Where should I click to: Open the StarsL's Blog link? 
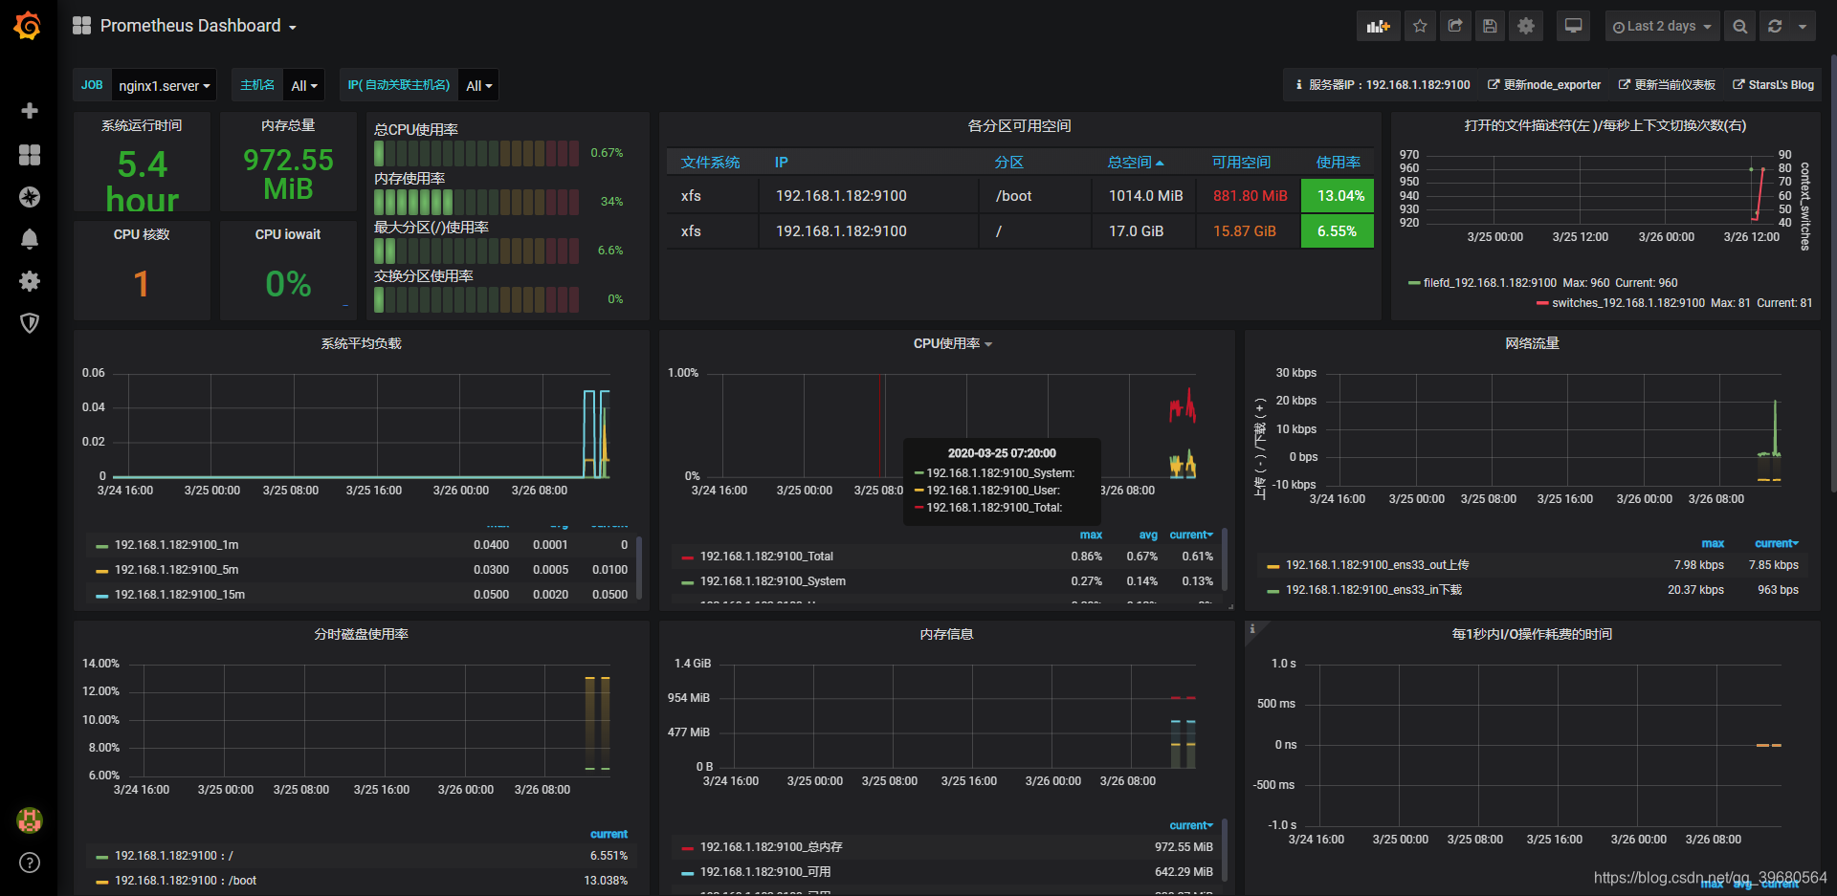point(1773,85)
